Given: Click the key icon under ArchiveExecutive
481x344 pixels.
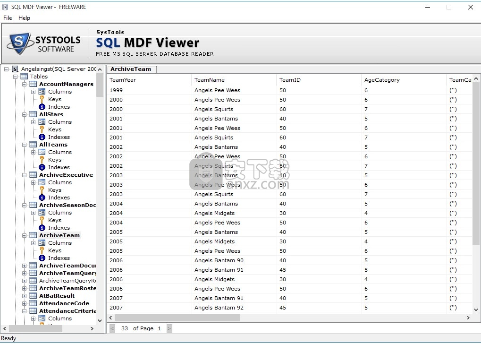Looking at the screenshot, I should (42, 190).
